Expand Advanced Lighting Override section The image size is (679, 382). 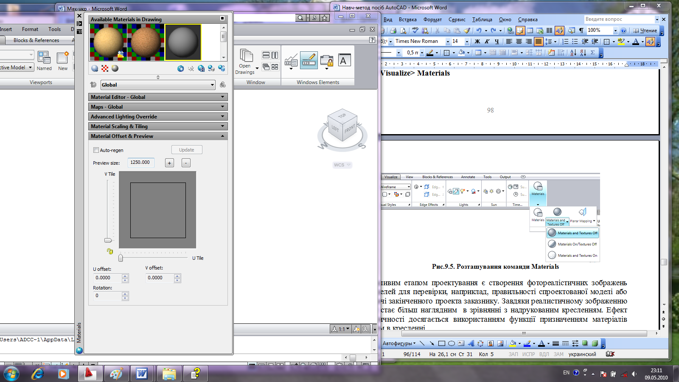point(158,116)
